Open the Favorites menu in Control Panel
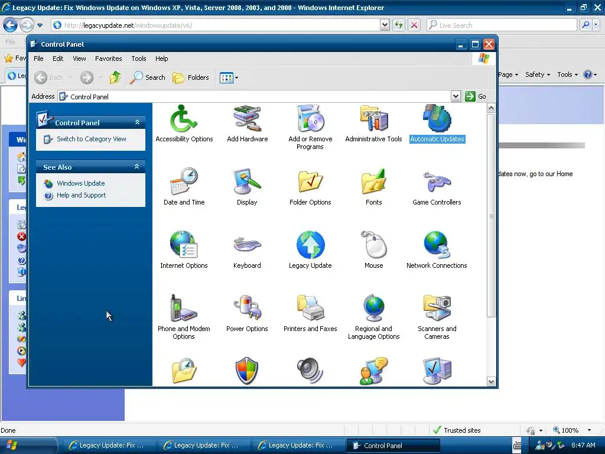 click(x=109, y=59)
